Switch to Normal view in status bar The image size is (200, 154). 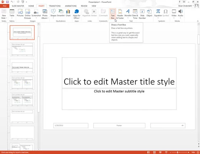[x=148, y=152]
